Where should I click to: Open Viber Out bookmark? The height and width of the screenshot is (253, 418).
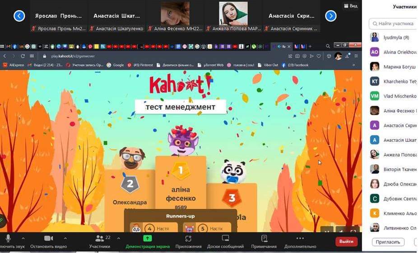(269, 65)
